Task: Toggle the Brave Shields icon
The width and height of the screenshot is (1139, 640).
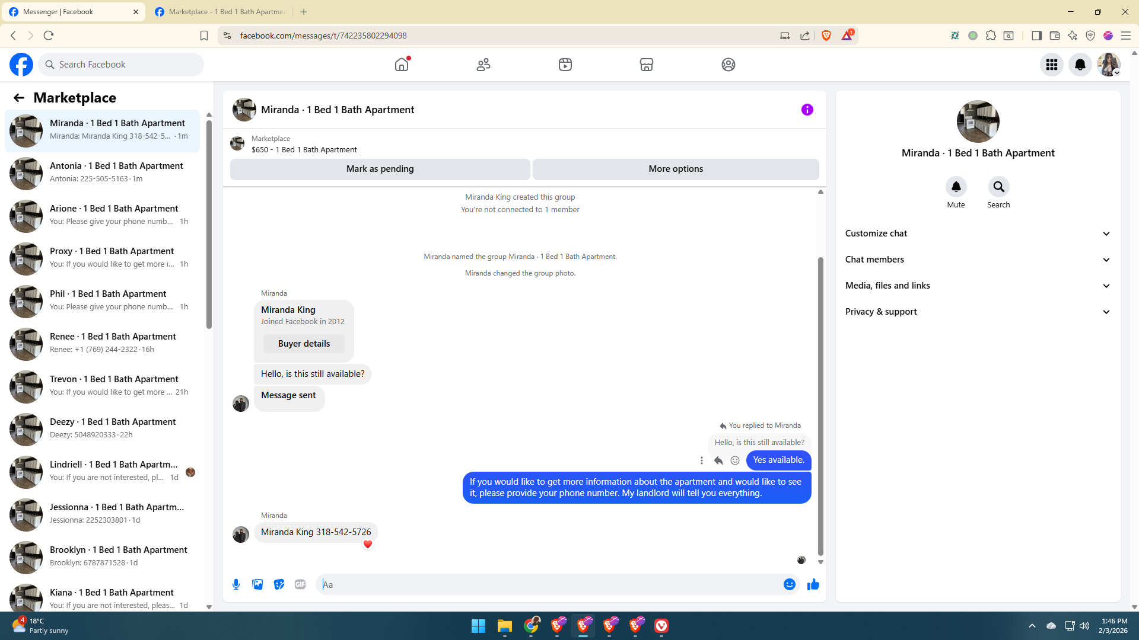Action: [826, 36]
